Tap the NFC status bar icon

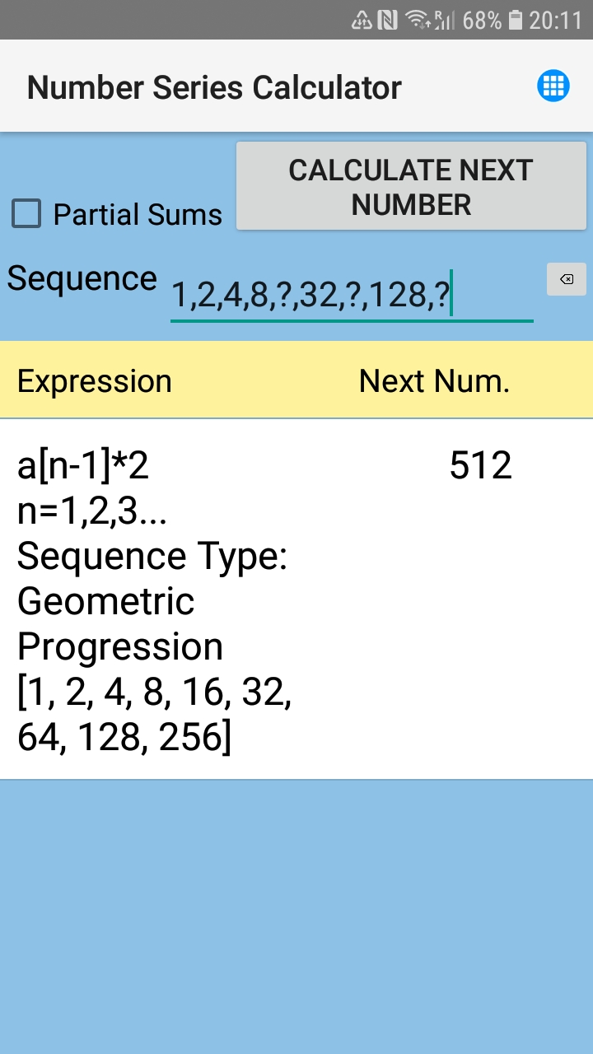click(x=387, y=20)
